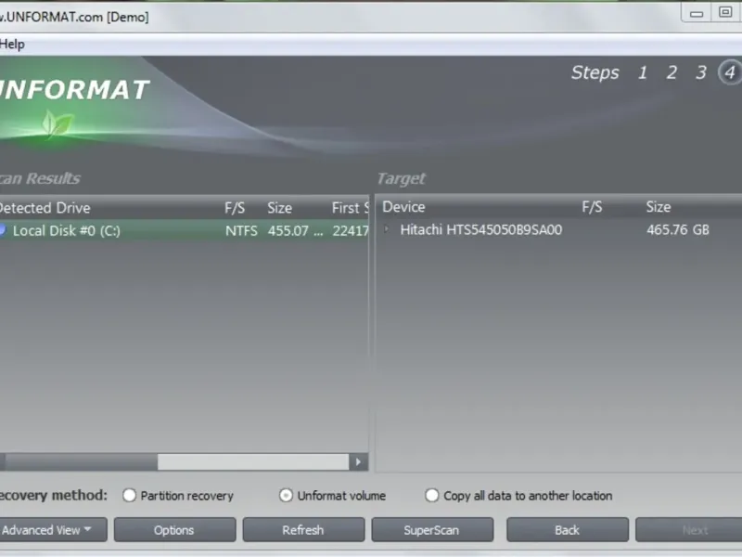Sort by Detected Drive column header
742x557 pixels.
(45, 208)
